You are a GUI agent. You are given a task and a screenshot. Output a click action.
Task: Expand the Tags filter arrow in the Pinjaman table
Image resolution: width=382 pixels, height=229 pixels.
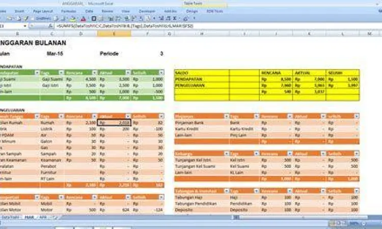coord(256,117)
